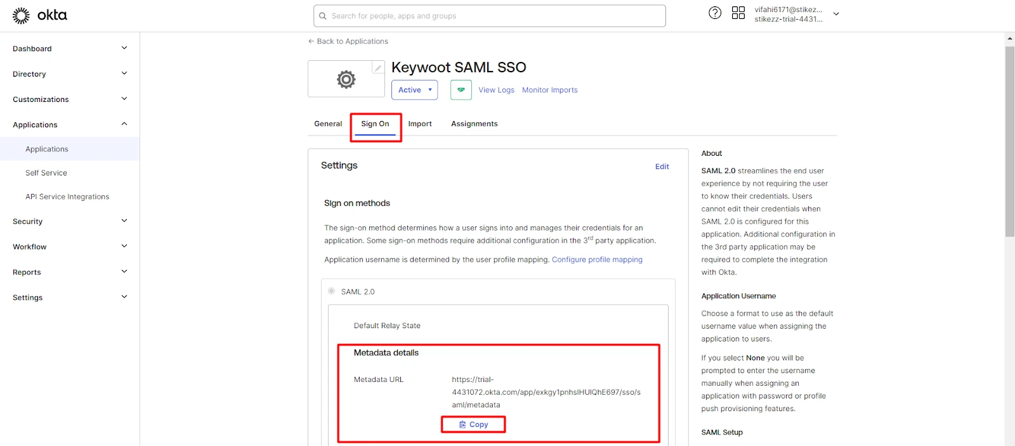Click the Back to Applications arrow link
This screenshot has height=446, width=1015.
348,41
